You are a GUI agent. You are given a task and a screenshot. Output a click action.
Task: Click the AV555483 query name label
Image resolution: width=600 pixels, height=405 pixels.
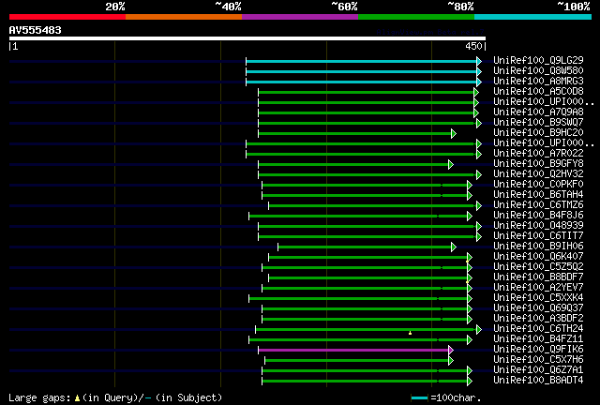[36, 30]
